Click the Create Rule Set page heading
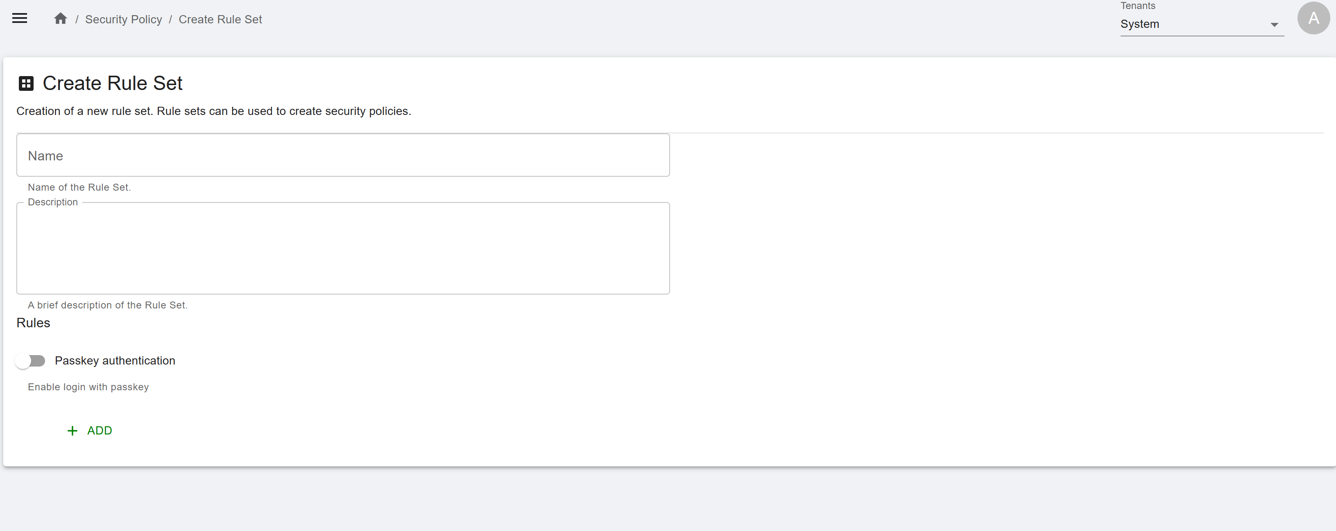This screenshot has height=531, width=1336. pyautogui.click(x=113, y=83)
